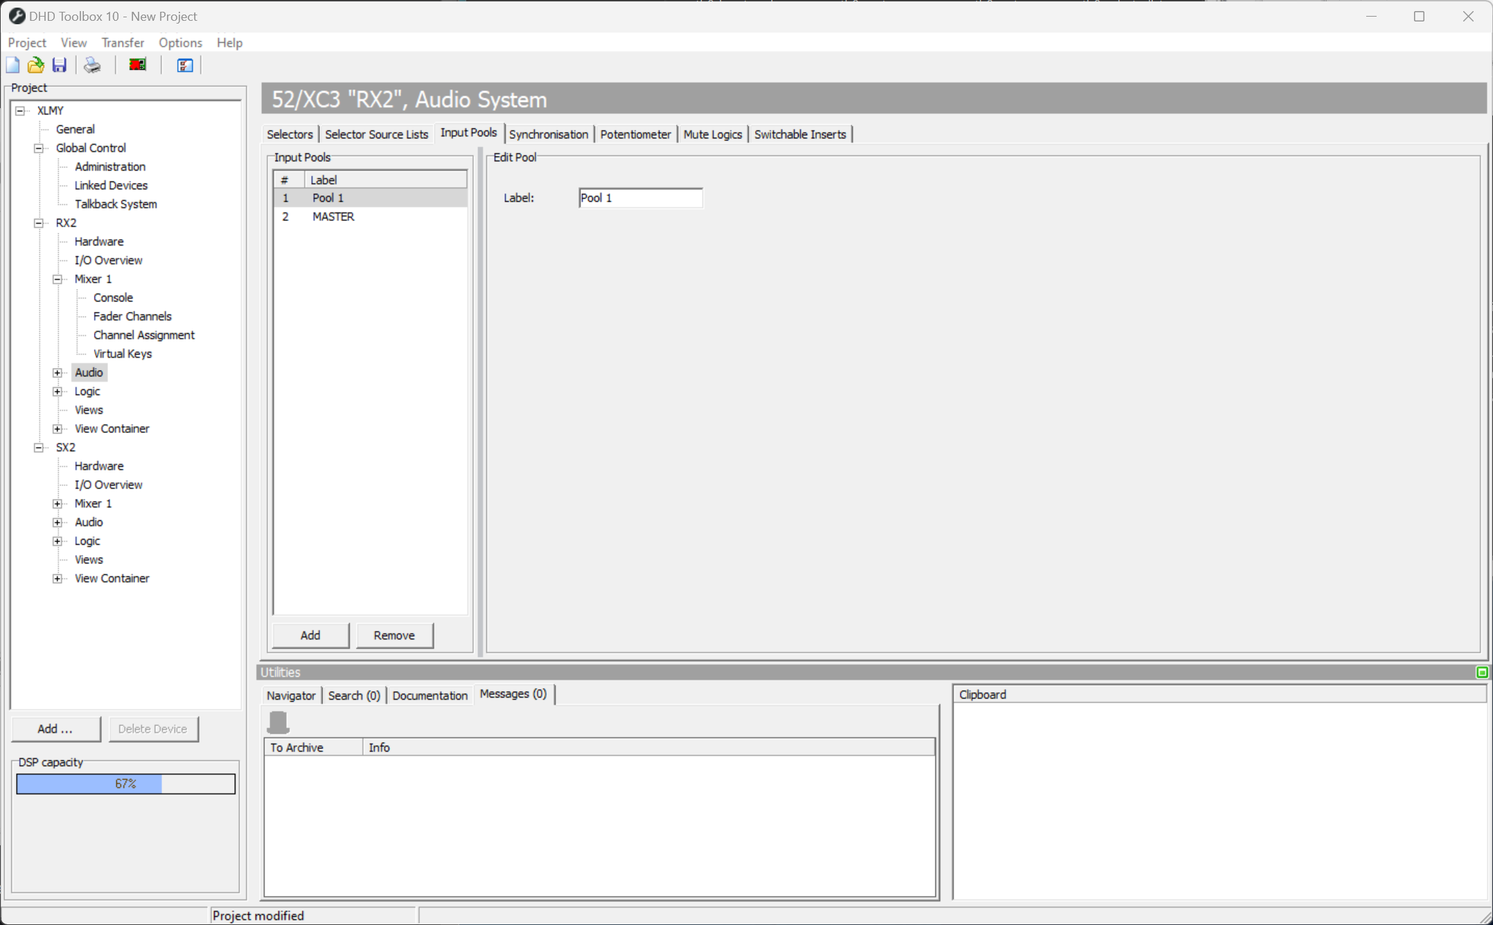Click the archive icon in Messages panel

[279, 721]
